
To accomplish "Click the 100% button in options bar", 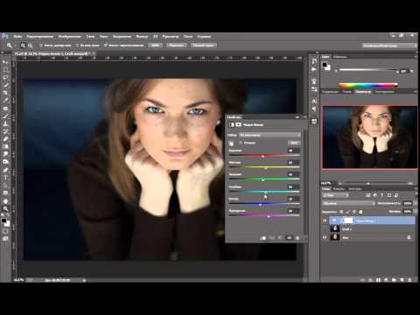I will coord(155,45).
